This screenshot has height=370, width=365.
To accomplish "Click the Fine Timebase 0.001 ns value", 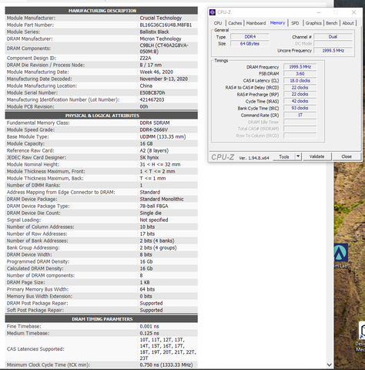I will coord(149,326).
